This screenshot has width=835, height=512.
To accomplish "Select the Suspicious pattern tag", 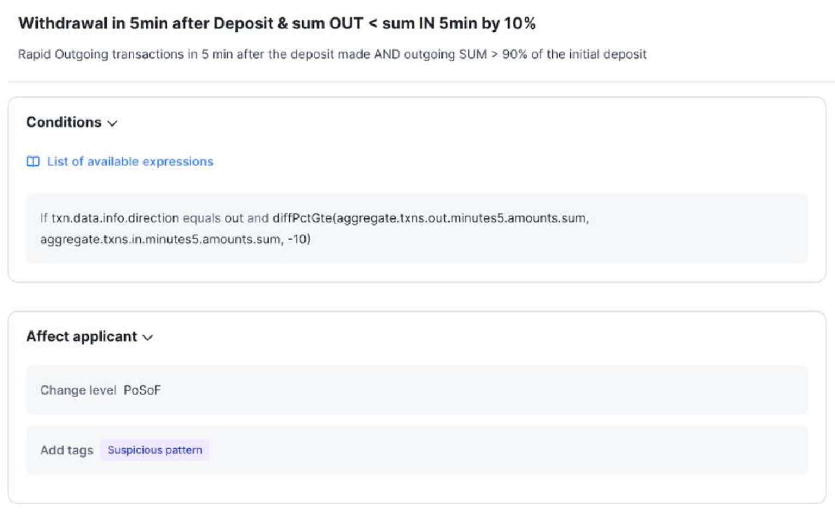I will tap(154, 450).
